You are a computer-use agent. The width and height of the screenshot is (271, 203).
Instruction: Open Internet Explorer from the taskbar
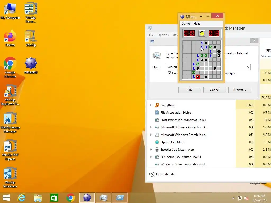click(21, 198)
